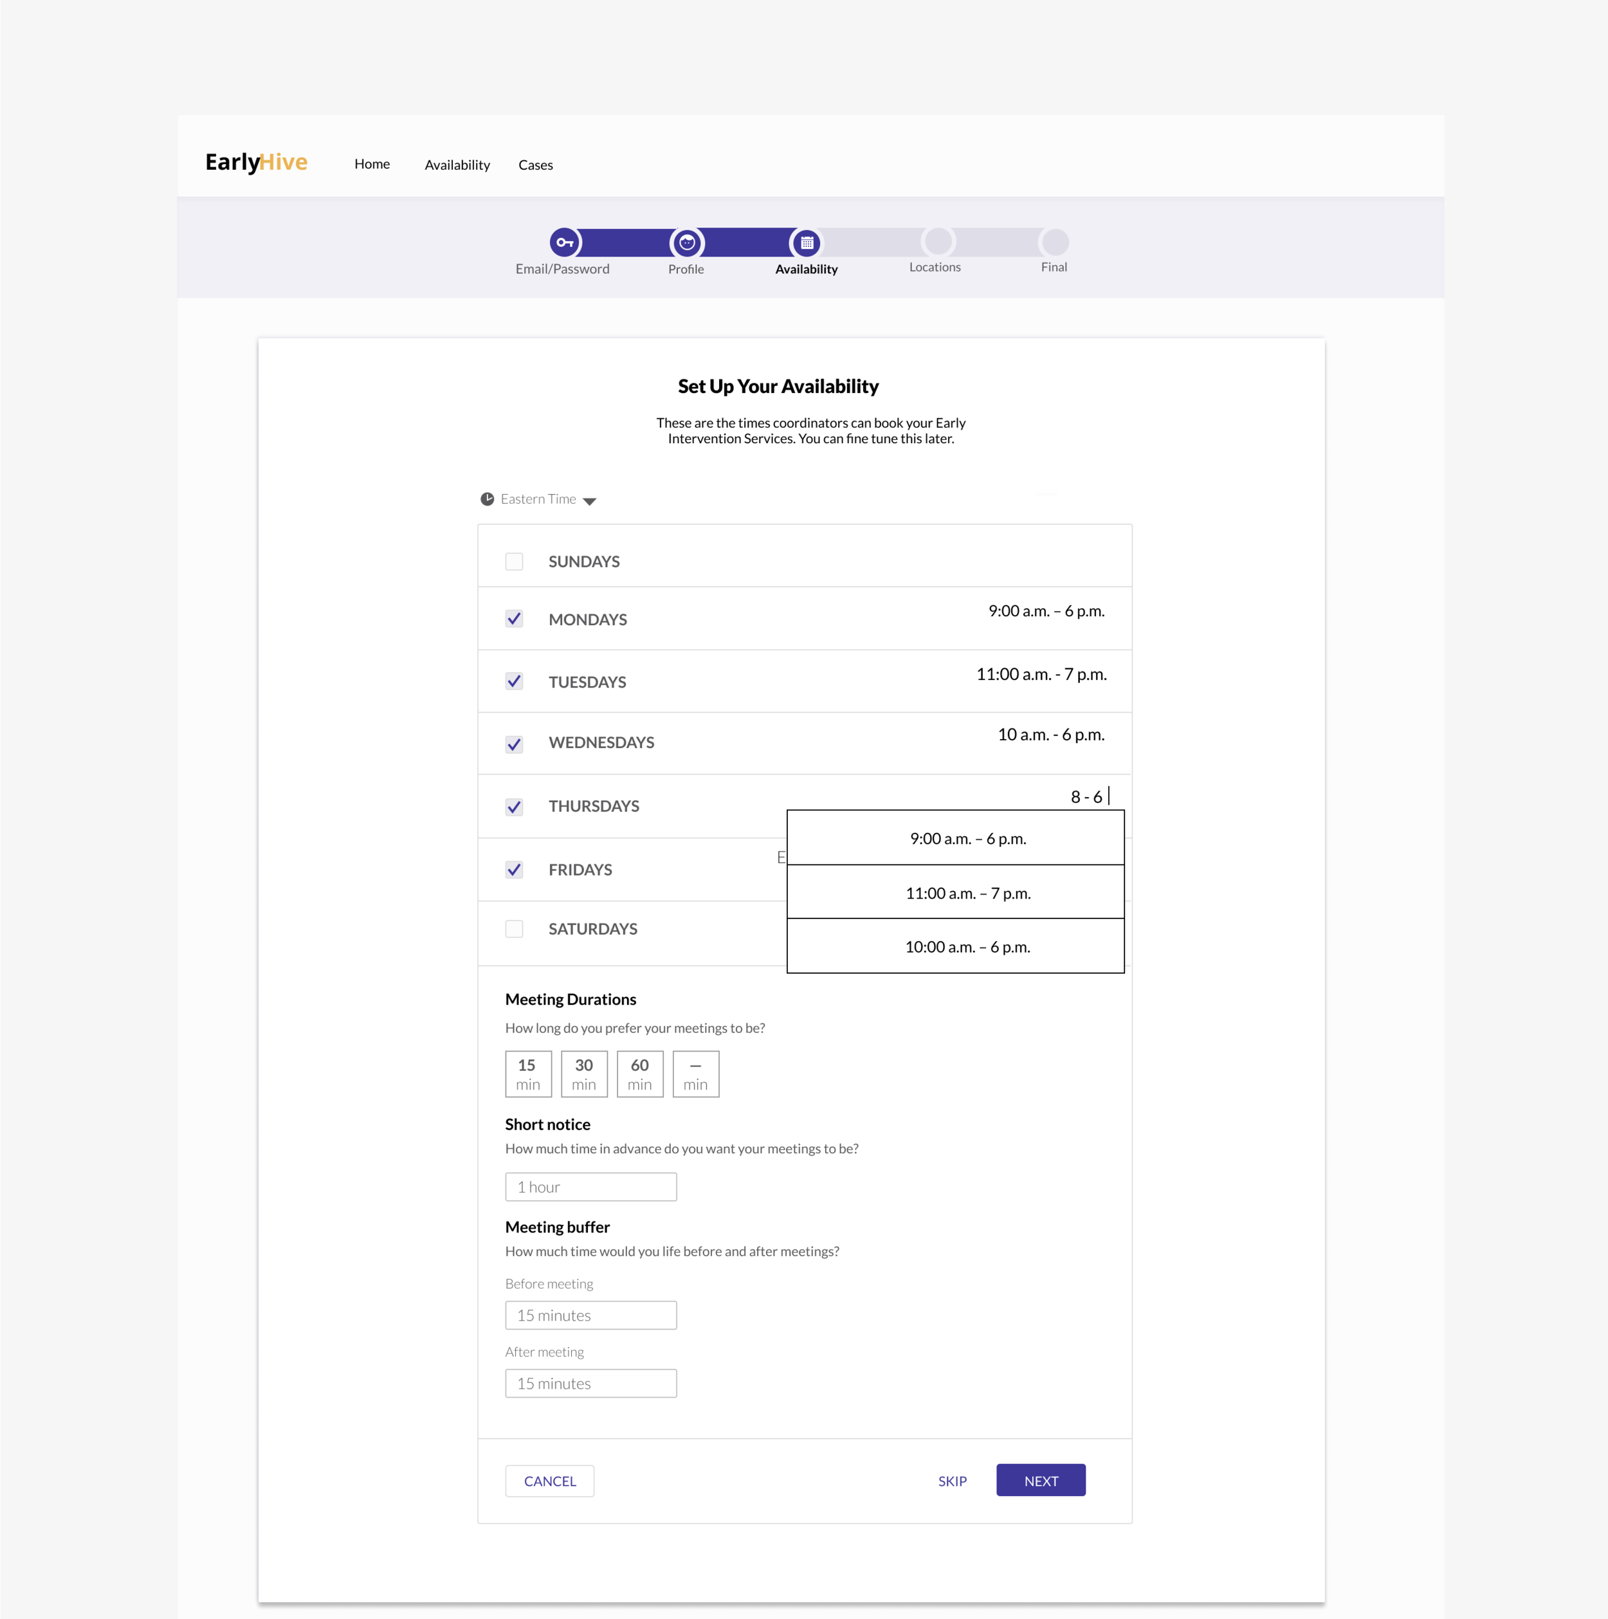
Task: Select the Final step label
Action: click(1054, 268)
